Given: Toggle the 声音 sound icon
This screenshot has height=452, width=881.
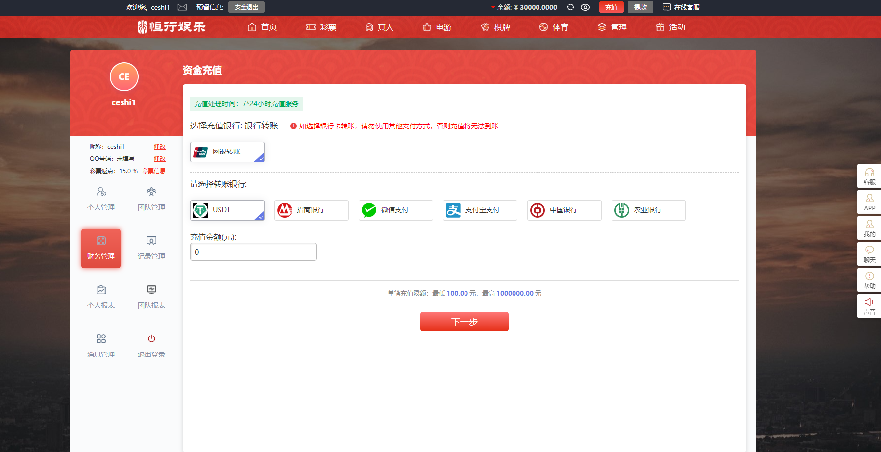Looking at the screenshot, I should tap(869, 306).
